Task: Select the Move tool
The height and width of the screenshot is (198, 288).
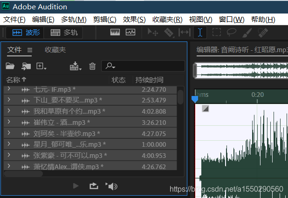Action: click(153, 33)
